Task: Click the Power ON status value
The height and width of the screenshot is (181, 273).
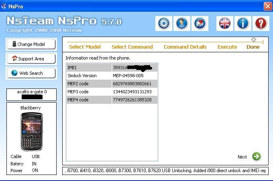Action: coord(35,171)
